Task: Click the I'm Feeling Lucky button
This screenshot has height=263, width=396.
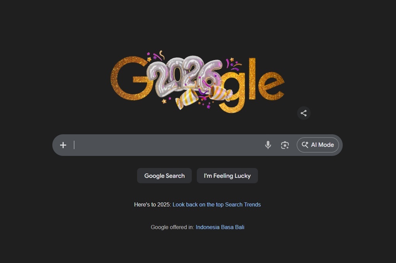Action: (x=227, y=176)
